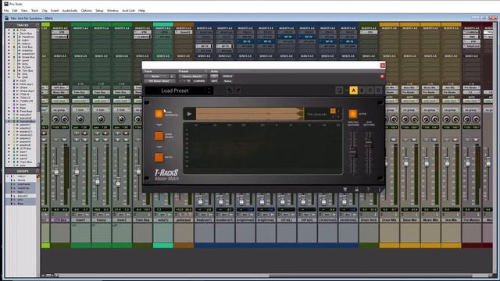Screen dimensions: 500x281
Task: Open the shopping cart icon in T-RackS
Action: [x=345, y=189]
